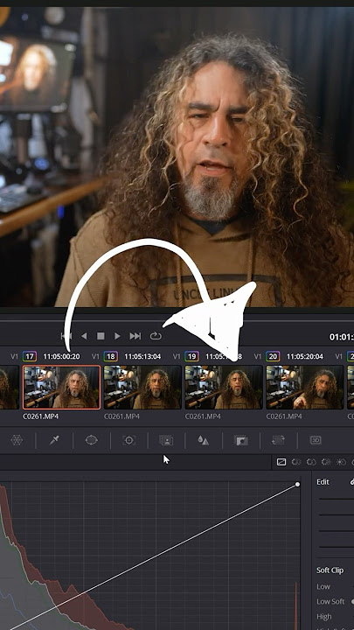The width and height of the screenshot is (354, 630).
Task: Click the Edit heading in curves
Action: [323, 482]
